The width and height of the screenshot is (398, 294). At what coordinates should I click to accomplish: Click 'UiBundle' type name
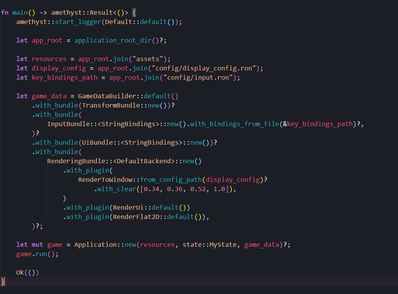(97, 143)
